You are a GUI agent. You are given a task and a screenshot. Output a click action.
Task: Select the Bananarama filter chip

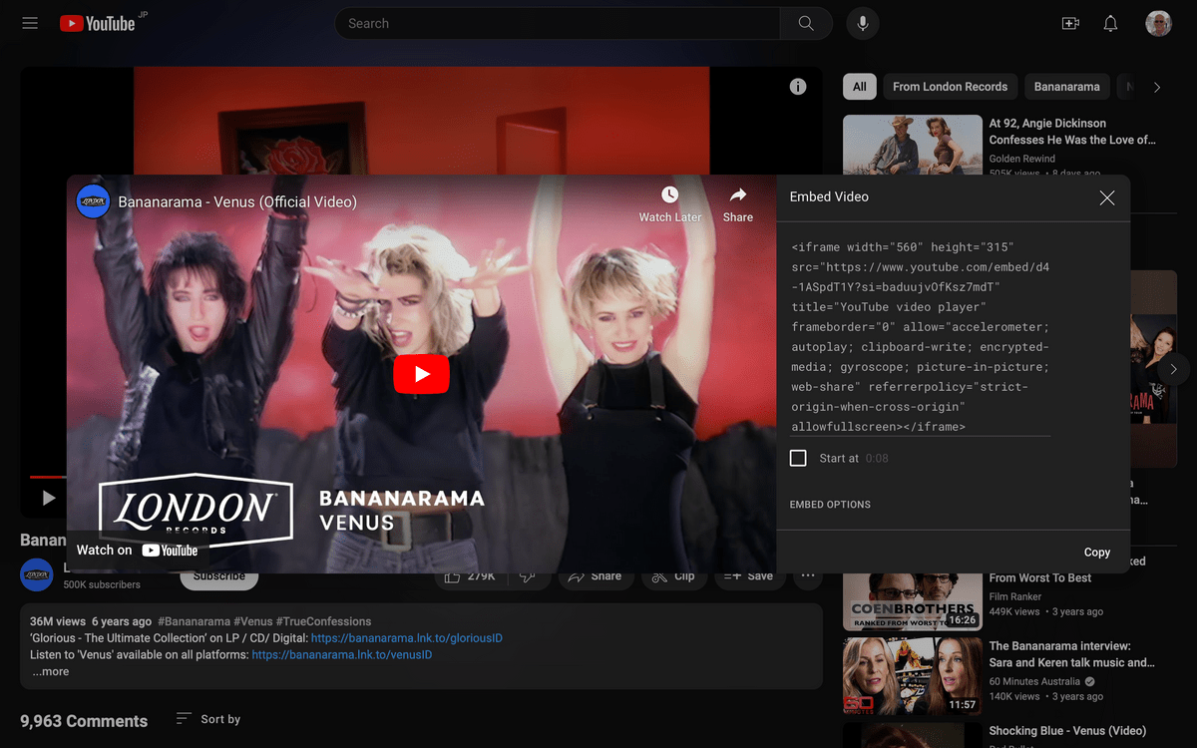pos(1067,87)
